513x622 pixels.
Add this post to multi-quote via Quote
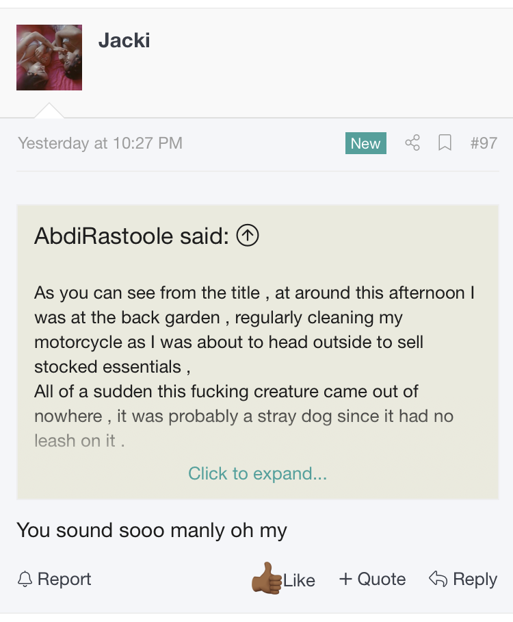382,579
